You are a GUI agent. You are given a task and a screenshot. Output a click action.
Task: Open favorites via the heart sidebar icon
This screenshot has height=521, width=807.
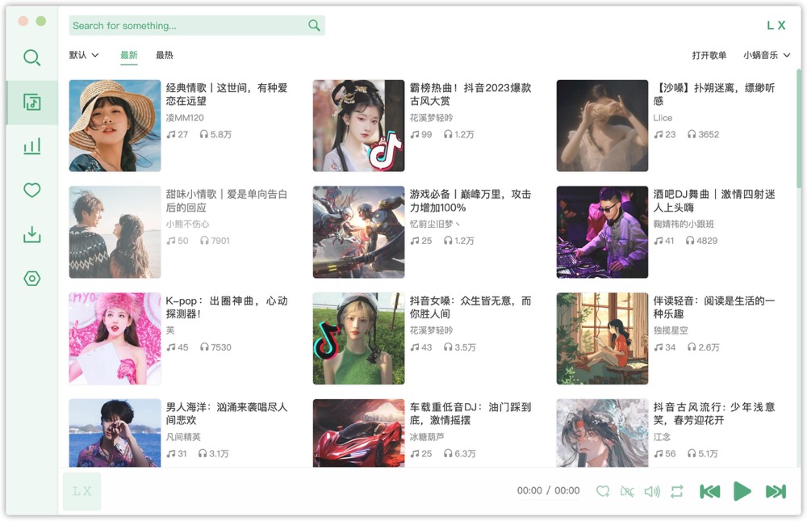(31, 190)
